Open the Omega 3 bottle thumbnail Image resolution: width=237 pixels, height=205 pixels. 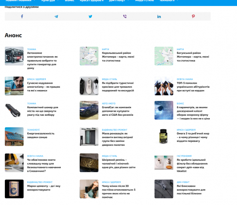pos(164,137)
